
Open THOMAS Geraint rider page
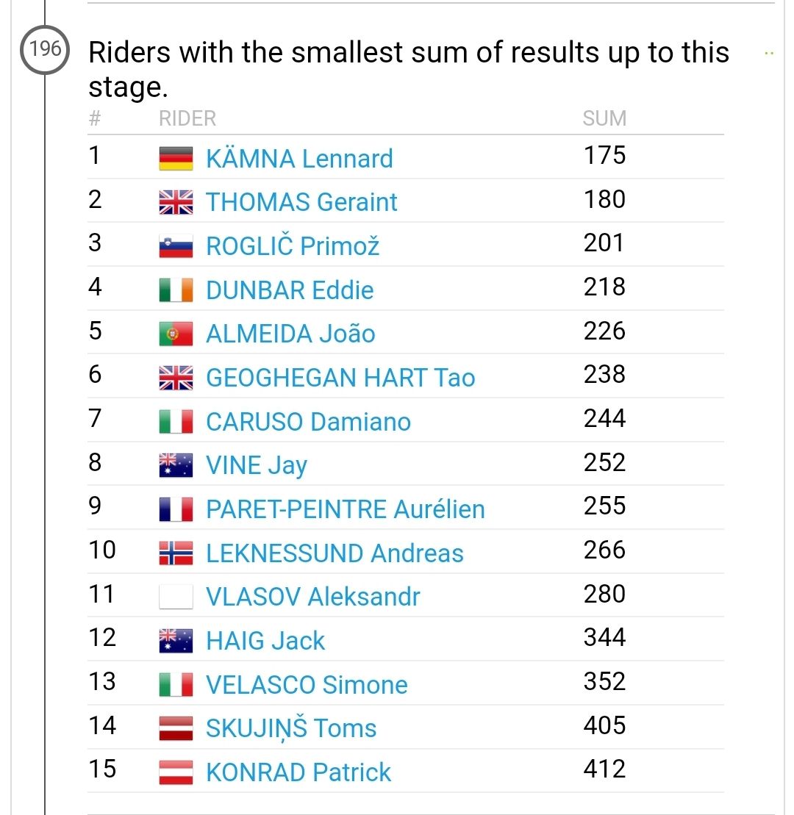(301, 203)
